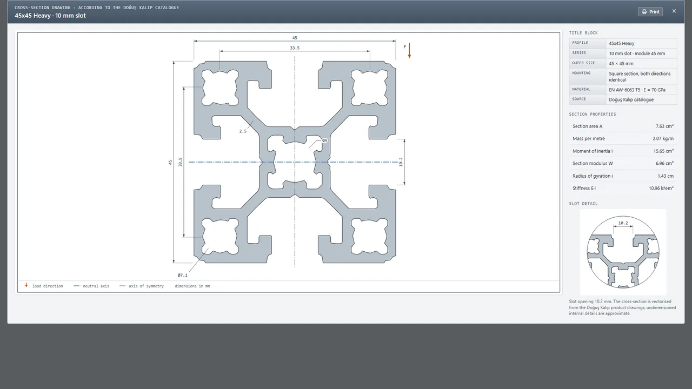Click the dimensions in mm legend note
692x389 pixels.
tap(192, 286)
